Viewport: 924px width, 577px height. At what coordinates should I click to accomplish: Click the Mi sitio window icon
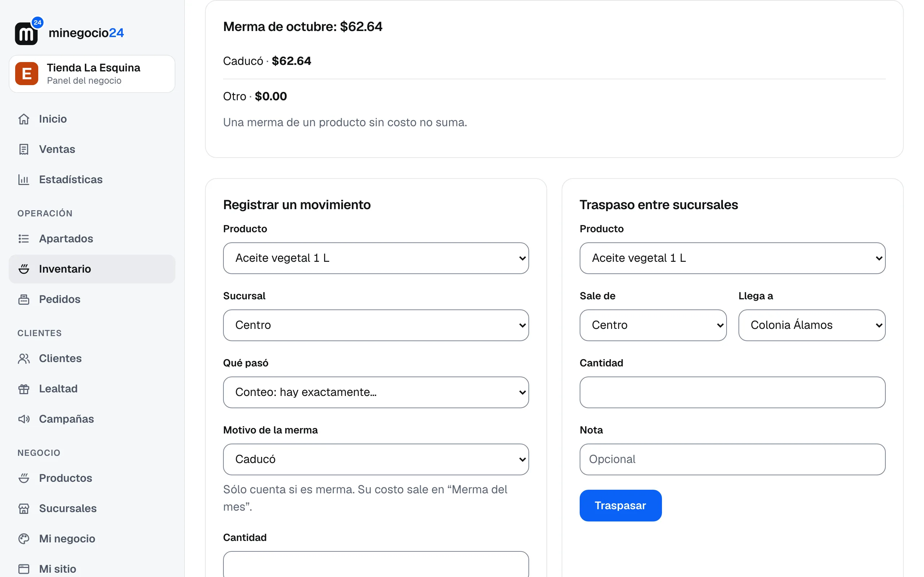tap(24, 569)
